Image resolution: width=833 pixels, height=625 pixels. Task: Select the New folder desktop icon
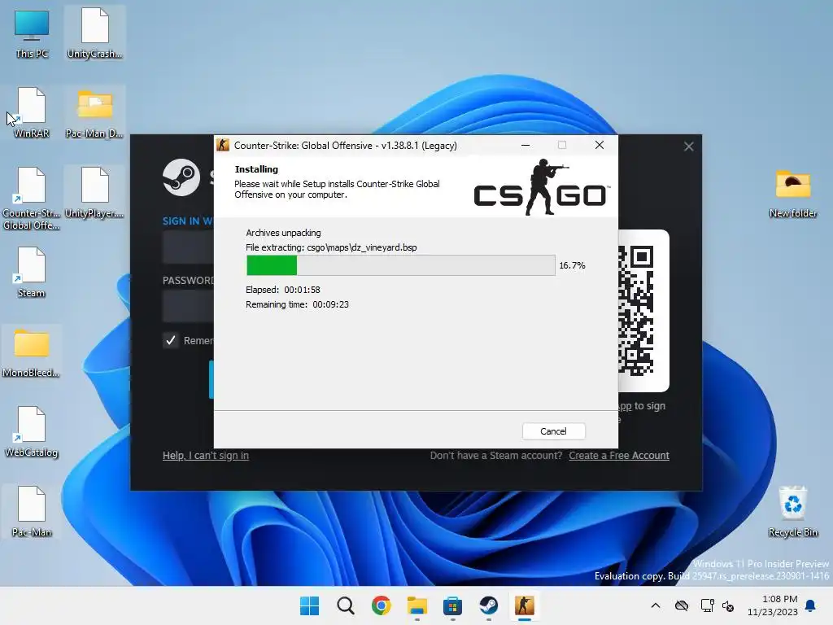click(x=792, y=192)
